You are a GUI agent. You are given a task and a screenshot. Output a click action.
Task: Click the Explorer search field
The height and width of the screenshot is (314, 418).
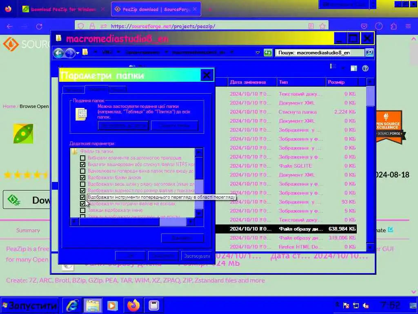pos(319,53)
